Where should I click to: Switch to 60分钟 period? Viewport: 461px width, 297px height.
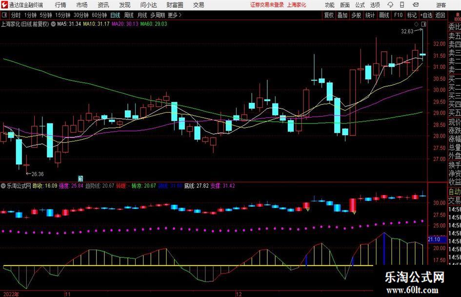(99, 15)
